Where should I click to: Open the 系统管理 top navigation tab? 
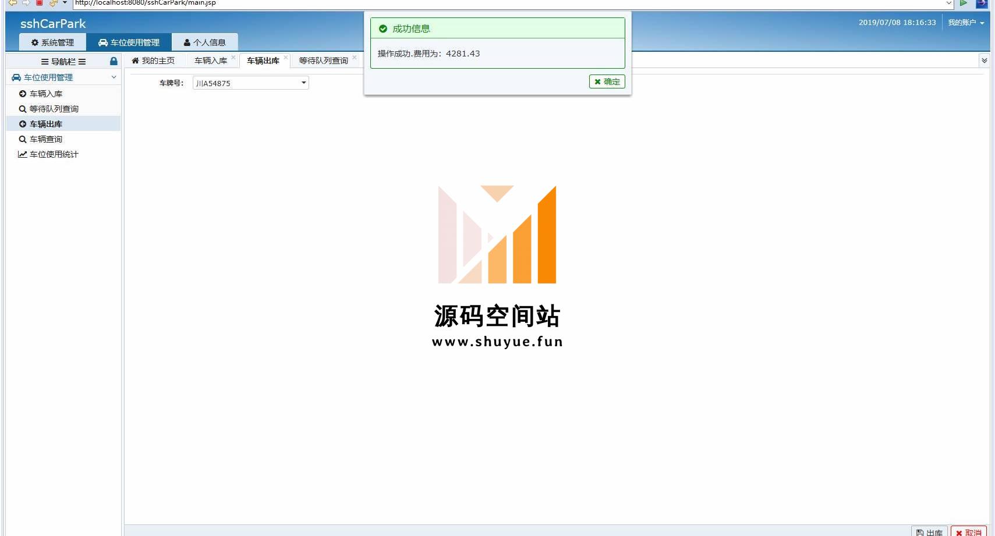(x=52, y=42)
